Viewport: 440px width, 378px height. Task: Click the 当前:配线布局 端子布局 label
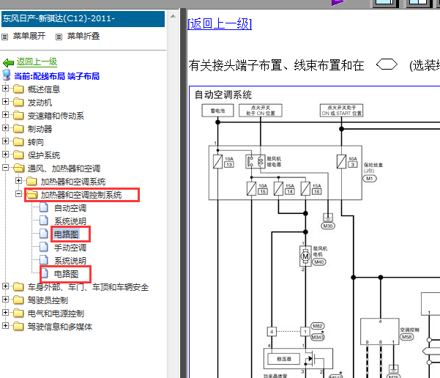tap(56, 76)
